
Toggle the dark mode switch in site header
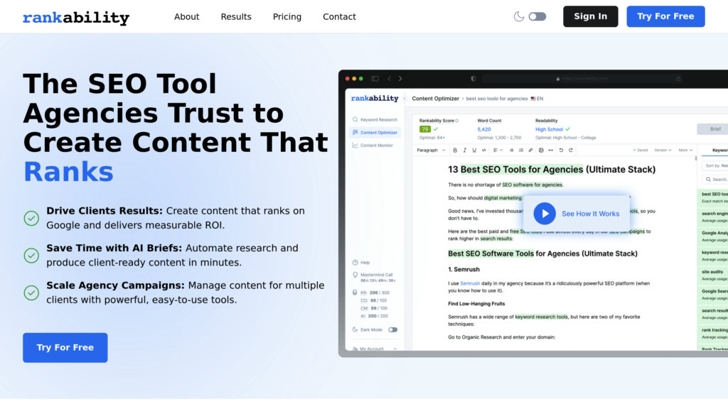tap(537, 16)
